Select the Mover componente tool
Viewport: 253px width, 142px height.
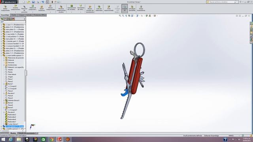click(51, 8)
